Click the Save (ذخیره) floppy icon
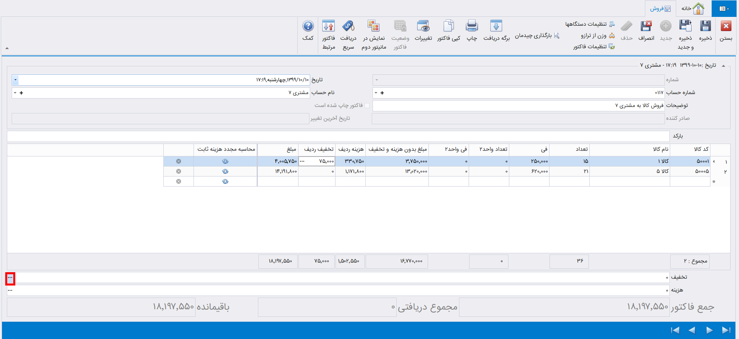This screenshot has width=739, height=339. pos(705,27)
